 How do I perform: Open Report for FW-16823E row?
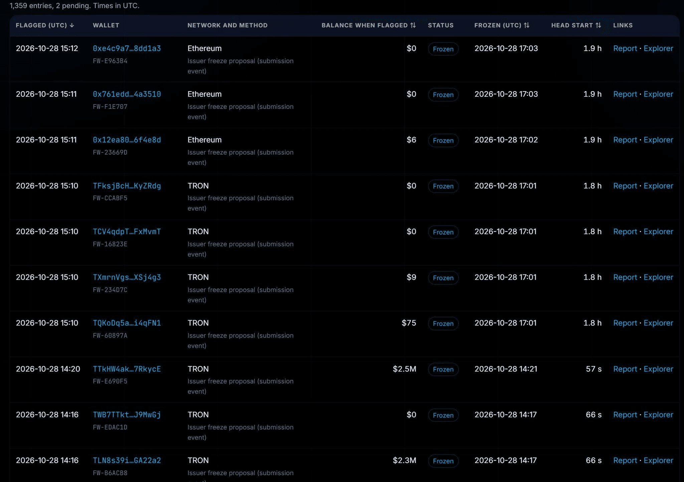[x=625, y=232]
